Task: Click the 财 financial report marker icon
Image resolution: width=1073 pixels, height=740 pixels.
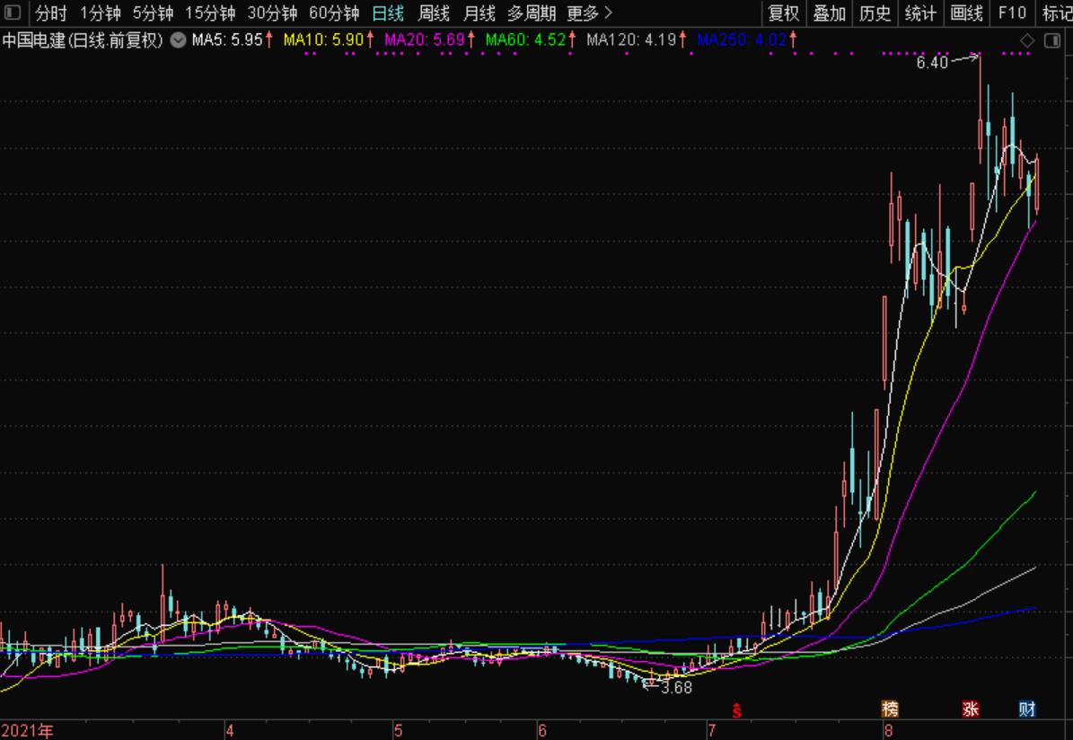Action: (x=1026, y=709)
